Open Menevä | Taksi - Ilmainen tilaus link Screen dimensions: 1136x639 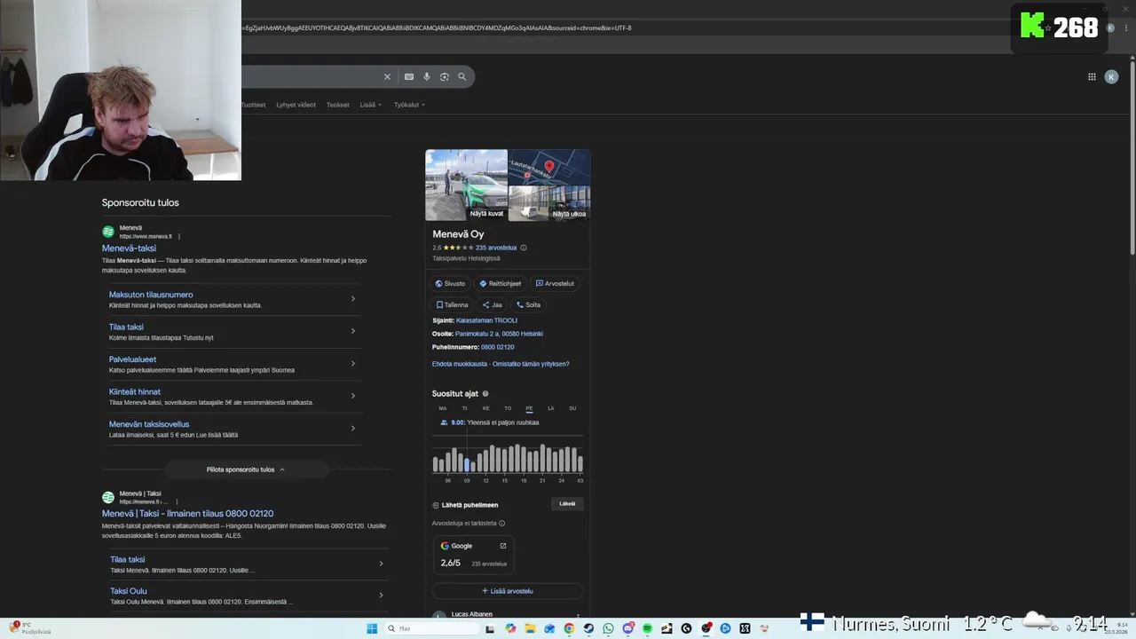point(187,514)
